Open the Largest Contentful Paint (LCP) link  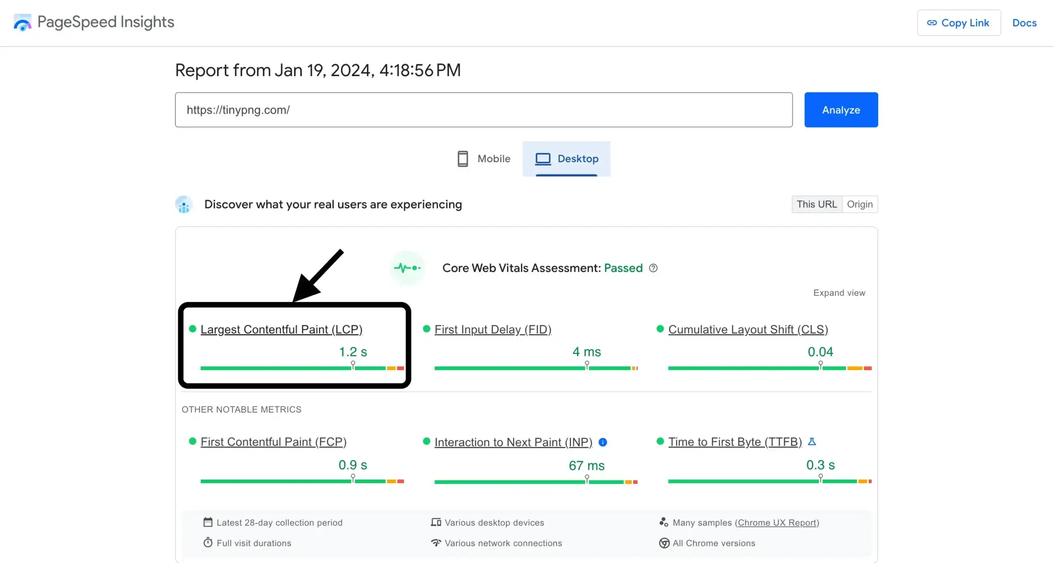tap(281, 329)
